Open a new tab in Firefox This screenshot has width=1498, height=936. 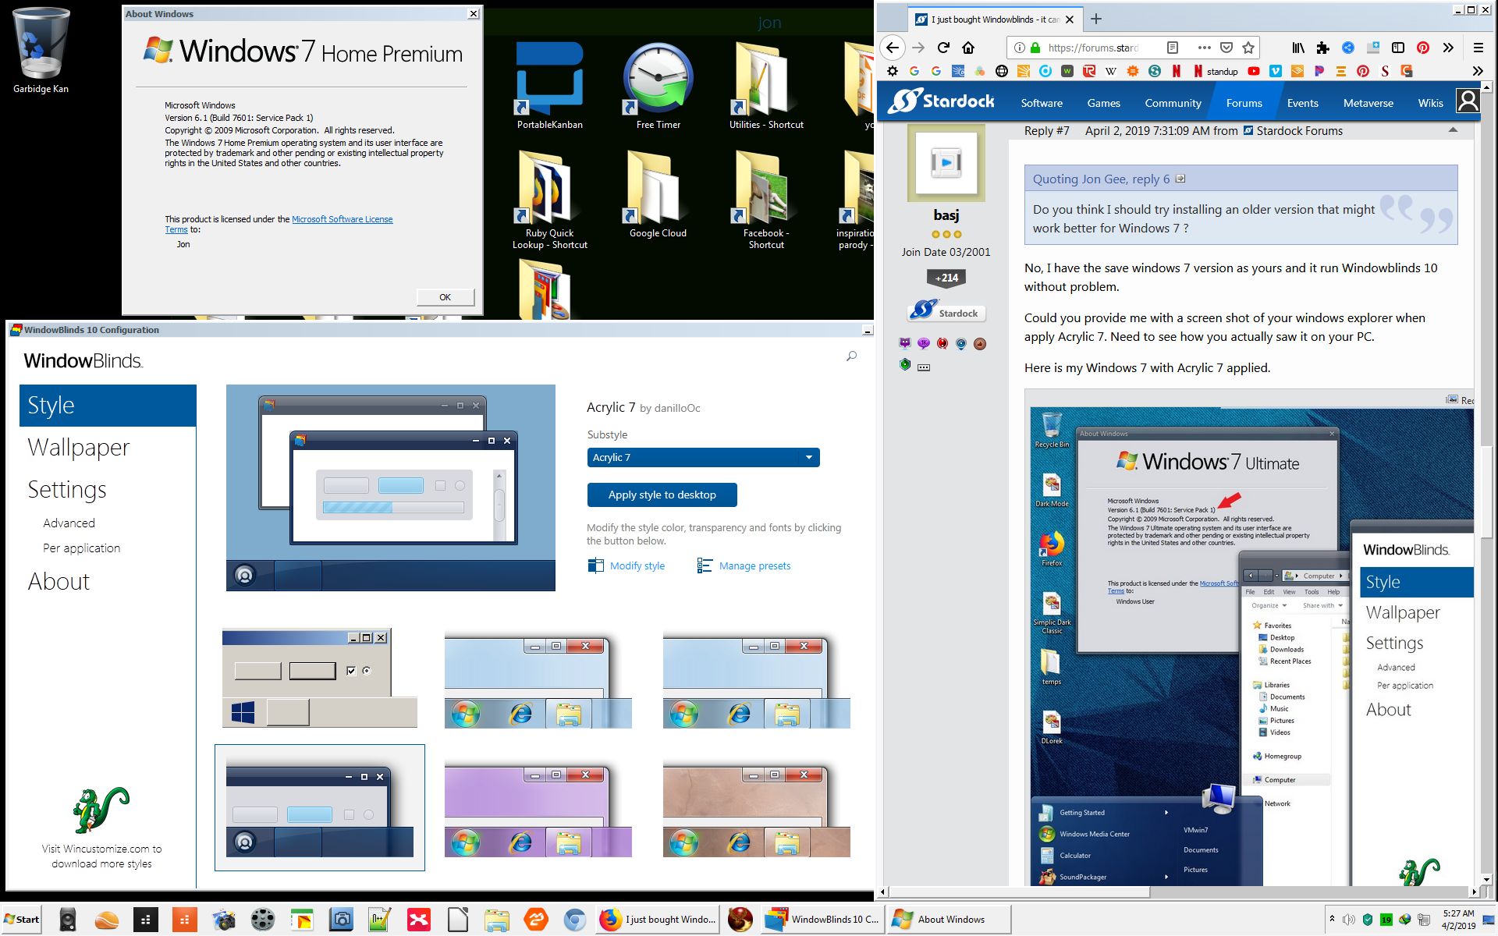(1095, 19)
